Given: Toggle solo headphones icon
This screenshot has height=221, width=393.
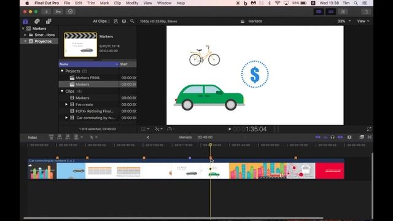Looking at the screenshot, I should tap(333, 138).
